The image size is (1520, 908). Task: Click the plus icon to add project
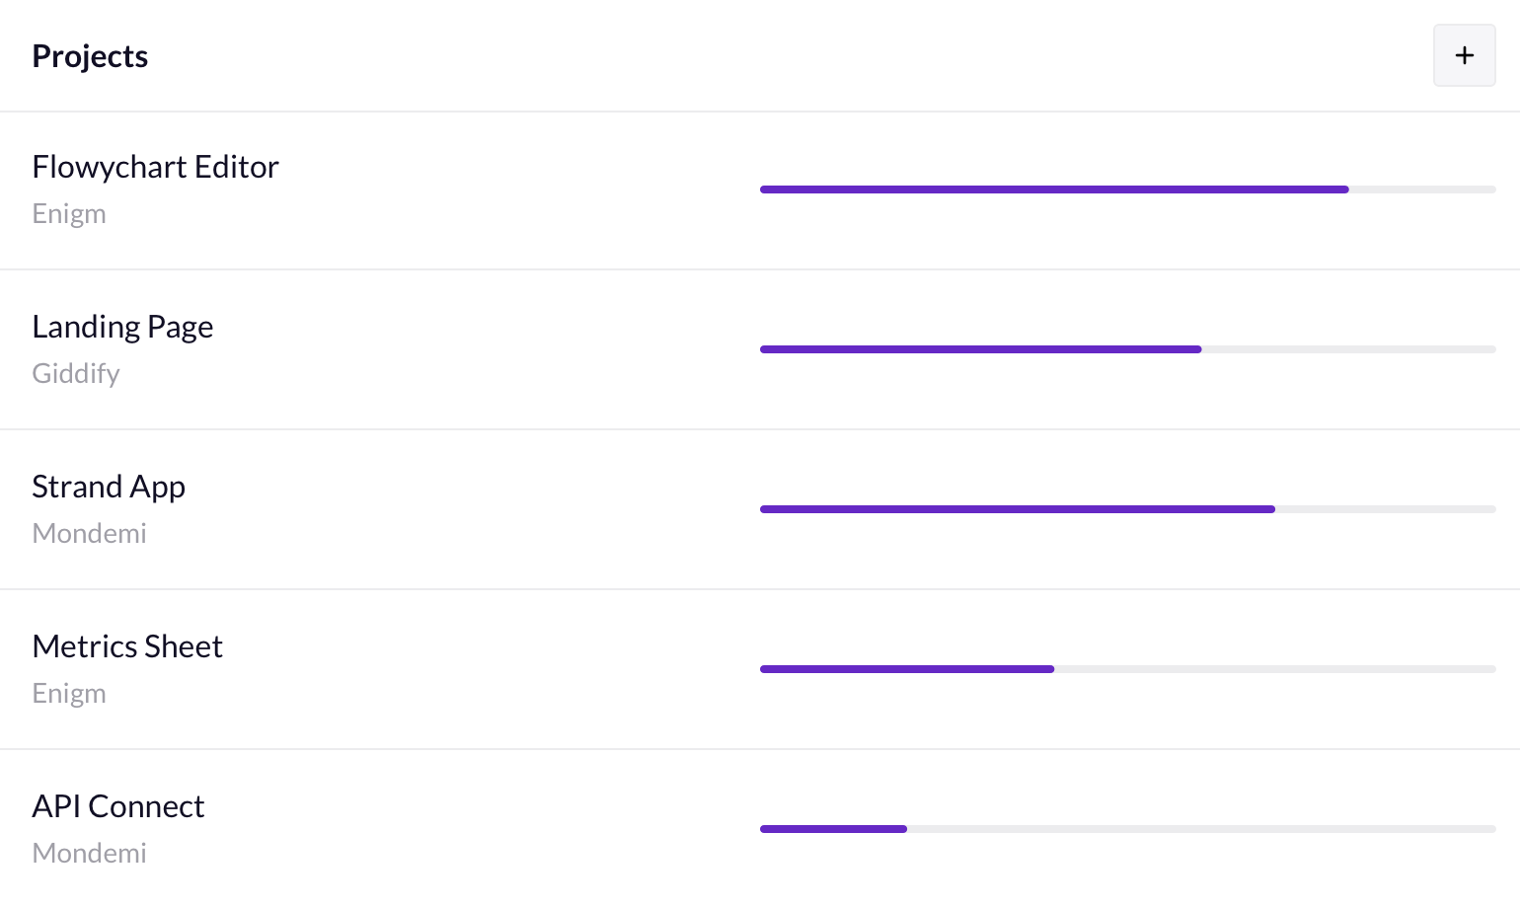coord(1464,55)
